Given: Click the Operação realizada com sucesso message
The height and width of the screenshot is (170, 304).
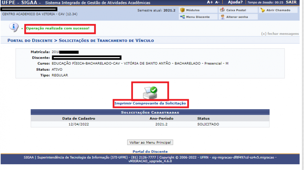Looking at the screenshot, I should point(58,29).
